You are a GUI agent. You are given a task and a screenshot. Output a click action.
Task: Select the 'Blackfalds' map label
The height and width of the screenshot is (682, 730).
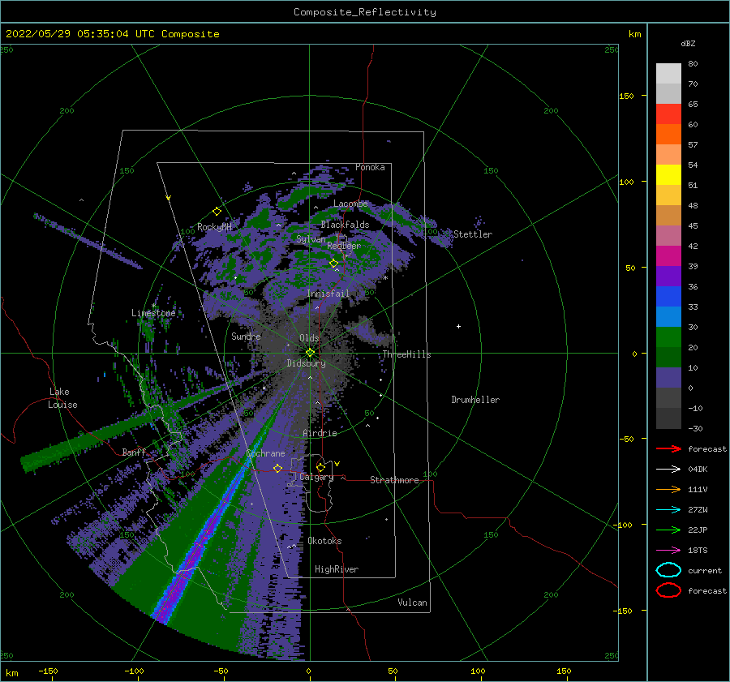click(x=345, y=225)
